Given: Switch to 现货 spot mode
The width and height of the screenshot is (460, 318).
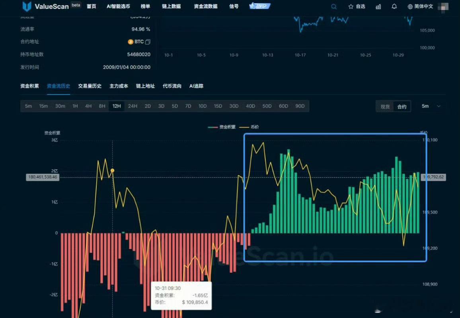Looking at the screenshot, I should pyautogui.click(x=384, y=106).
